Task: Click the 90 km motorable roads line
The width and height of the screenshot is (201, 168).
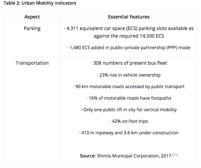Action: pyautogui.click(x=129, y=86)
